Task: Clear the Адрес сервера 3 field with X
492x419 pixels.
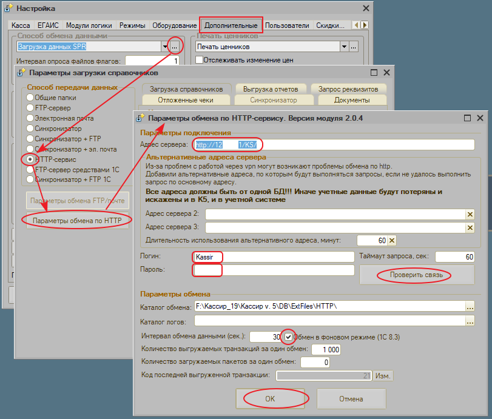Action: [x=470, y=227]
